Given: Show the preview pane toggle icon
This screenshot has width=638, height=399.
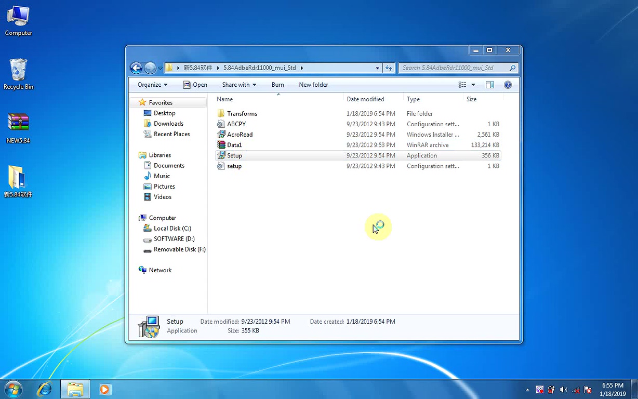Looking at the screenshot, I should 489,85.
